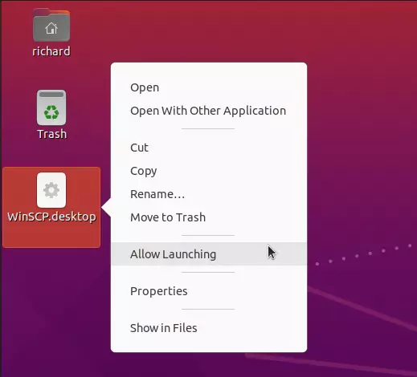This screenshot has height=377, width=417.
Task: Click the WinSCP.desktop launcher icon
Action: pyautogui.click(x=51, y=190)
